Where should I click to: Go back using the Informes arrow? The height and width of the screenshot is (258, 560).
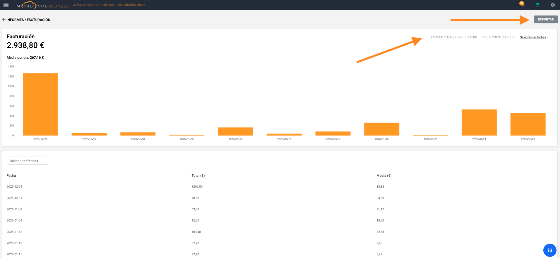tap(4, 20)
